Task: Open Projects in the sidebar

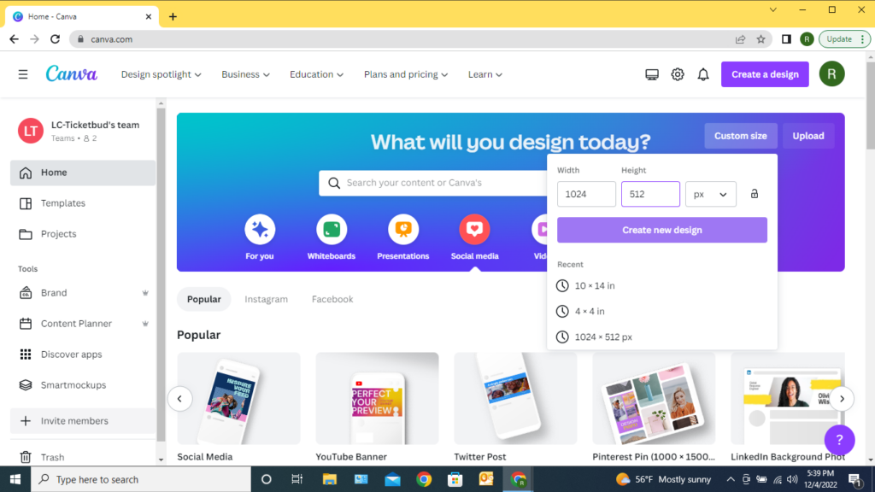Action: tap(83, 234)
